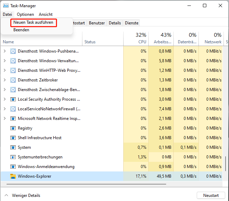Viewport: 229px width, 201px height.
Task: Sort processes by CPU column header
Action: pyautogui.click(x=142, y=42)
